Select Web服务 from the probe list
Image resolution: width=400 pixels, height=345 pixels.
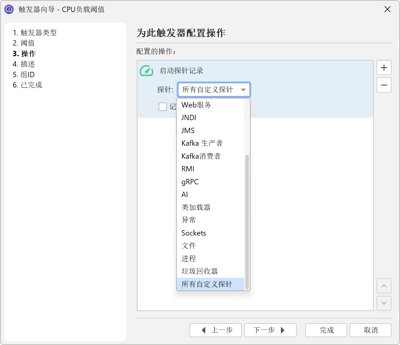196,105
